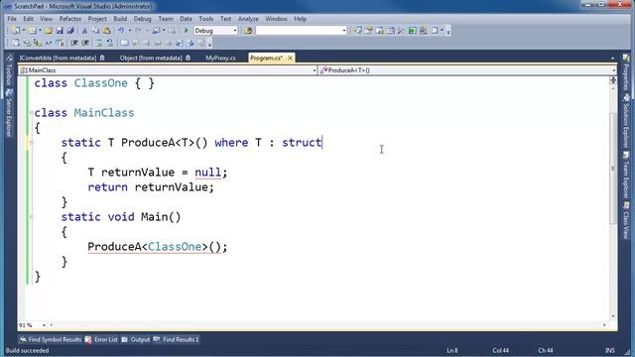The width and height of the screenshot is (635, 357).
Task: Open the View menu
Action: coord(47,19)
